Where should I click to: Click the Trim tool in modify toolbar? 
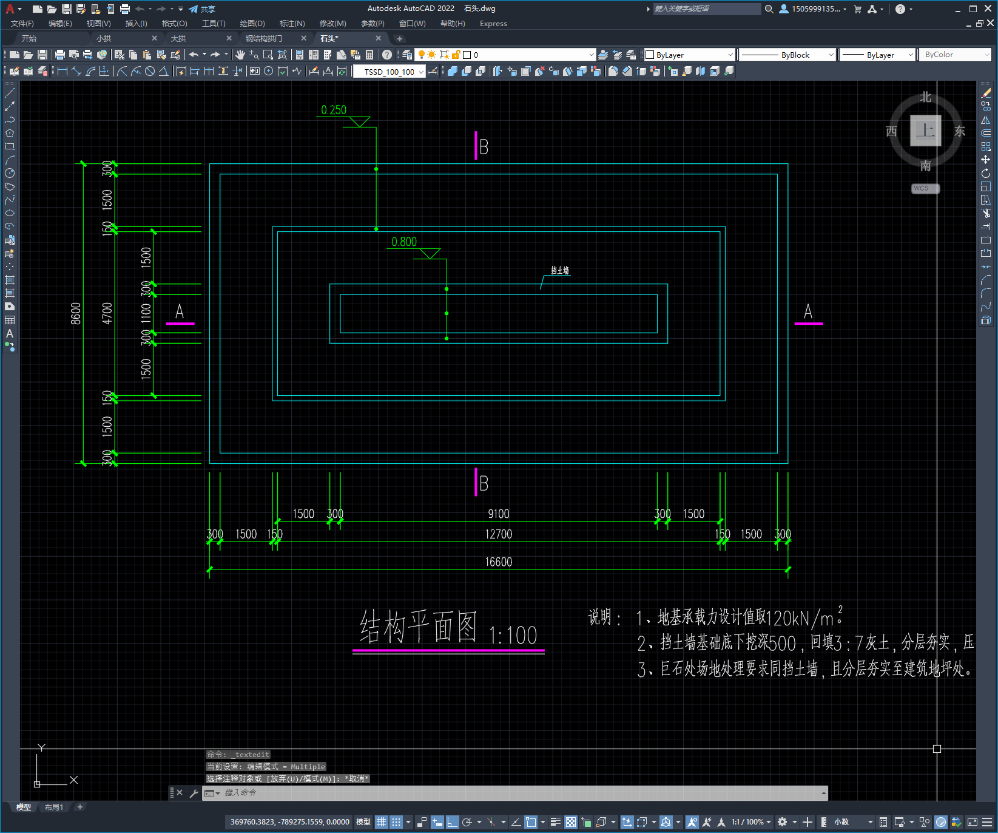986,213
